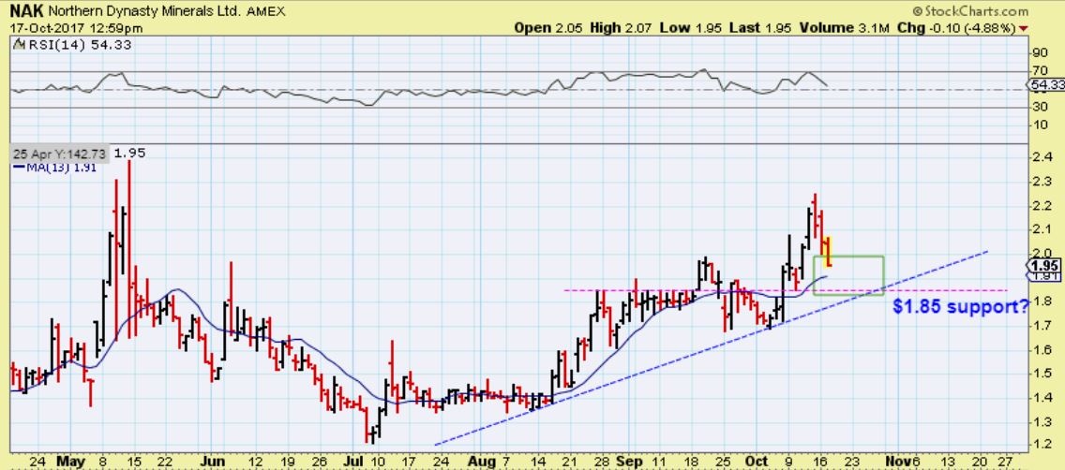Click the May label on the date axis
1065x470 pixels.
[73, 461]
